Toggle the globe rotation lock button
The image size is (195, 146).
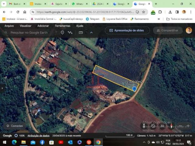(153, 126)
